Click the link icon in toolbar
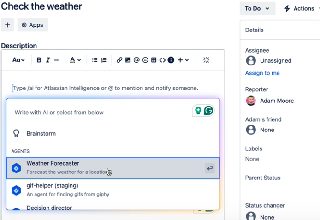The width and height of the screenshot is (320, 220). pyautogui.click(x=119, y=60)
